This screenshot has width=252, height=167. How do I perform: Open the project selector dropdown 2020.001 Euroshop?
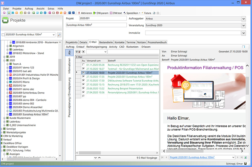(54, 35)
